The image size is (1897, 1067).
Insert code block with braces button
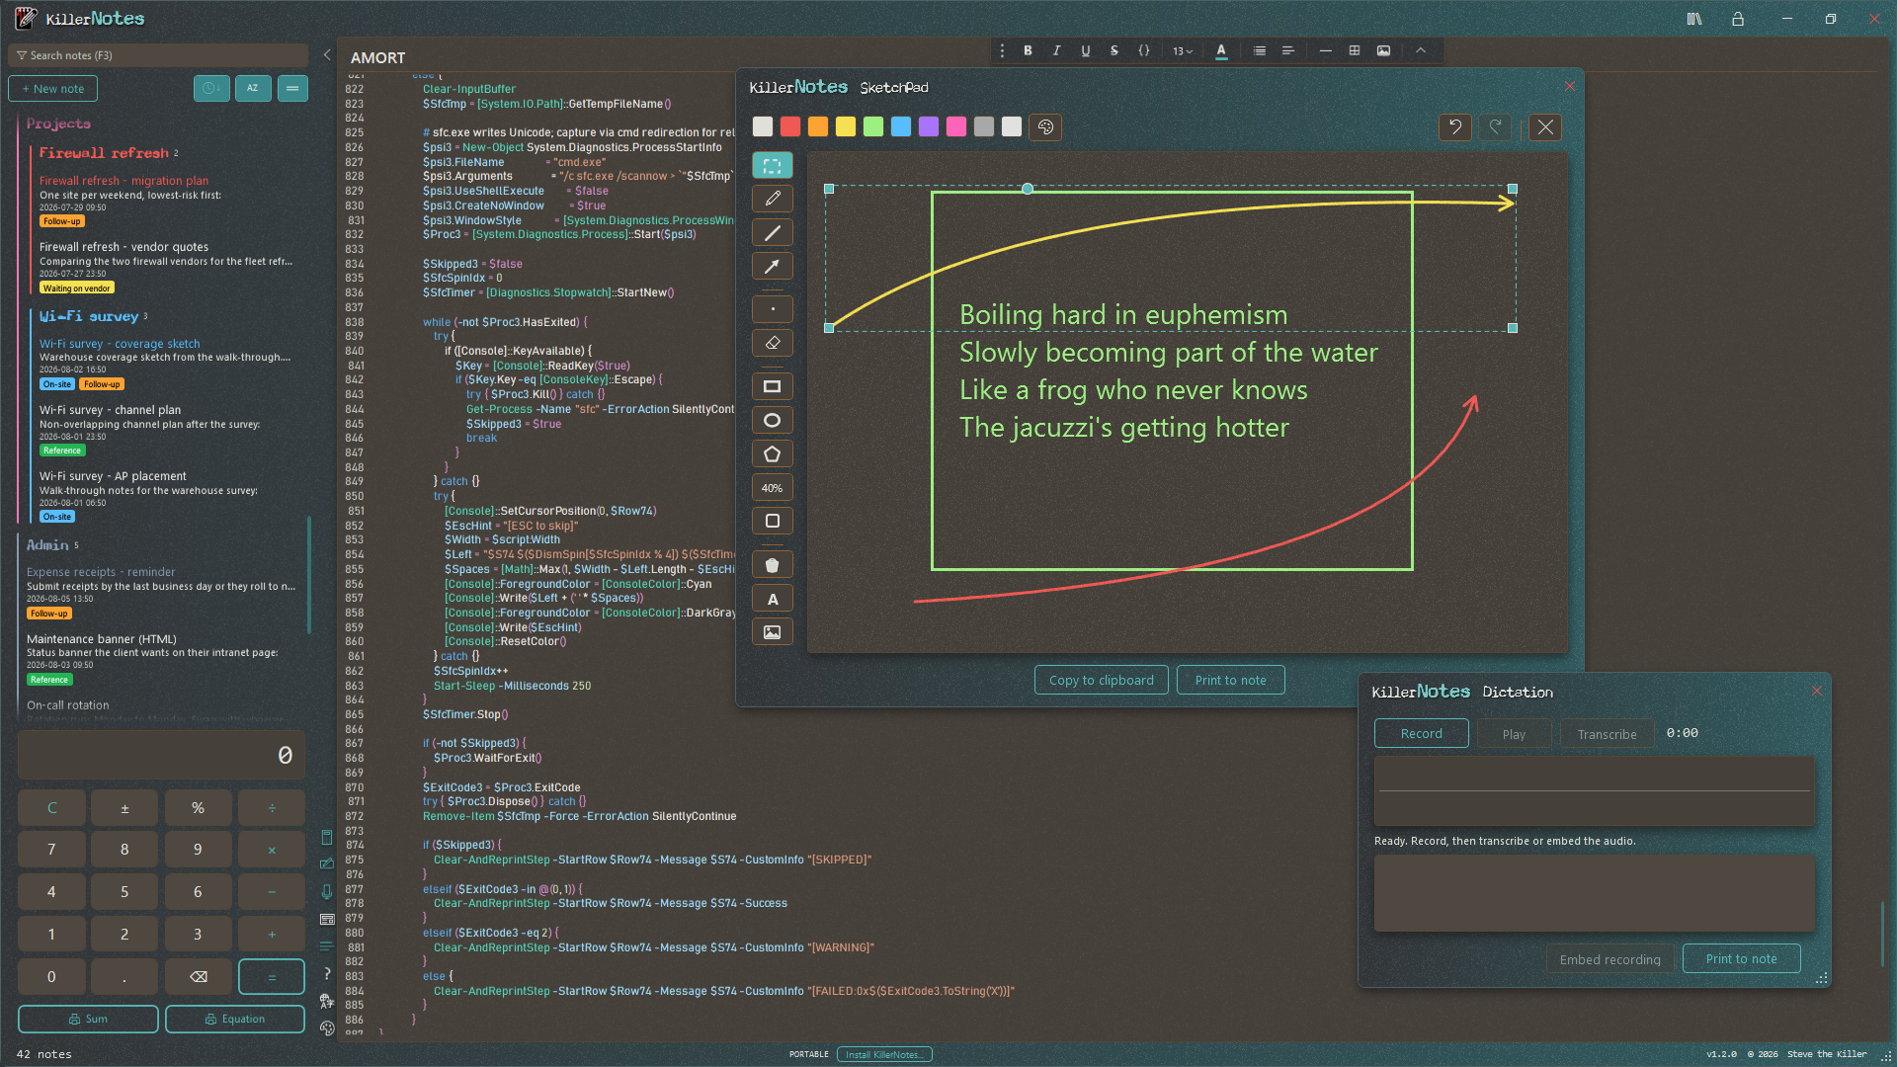coord(1143,50)
